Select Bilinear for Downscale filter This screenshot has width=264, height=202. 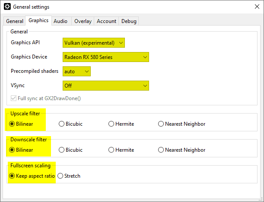pyautogui.click(x=12, y=150)
